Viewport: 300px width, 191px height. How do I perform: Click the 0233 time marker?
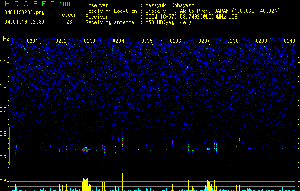click(90, 41)
